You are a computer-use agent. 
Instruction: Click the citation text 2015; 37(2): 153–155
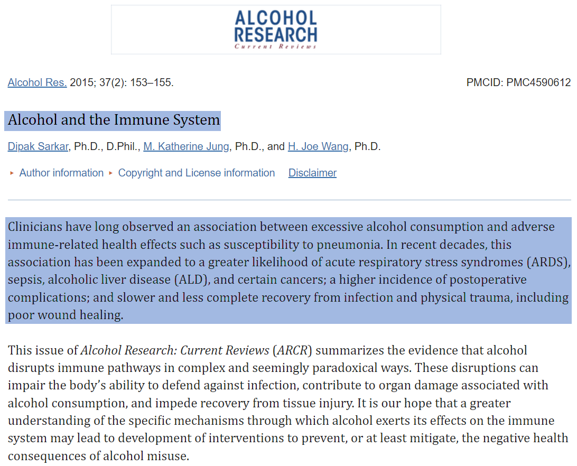[122, 82]
